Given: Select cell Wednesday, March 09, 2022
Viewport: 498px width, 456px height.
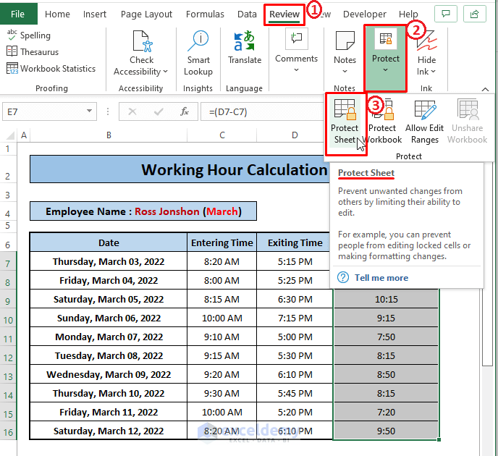Looking at the screenshot, I should (x=109, y=374).
